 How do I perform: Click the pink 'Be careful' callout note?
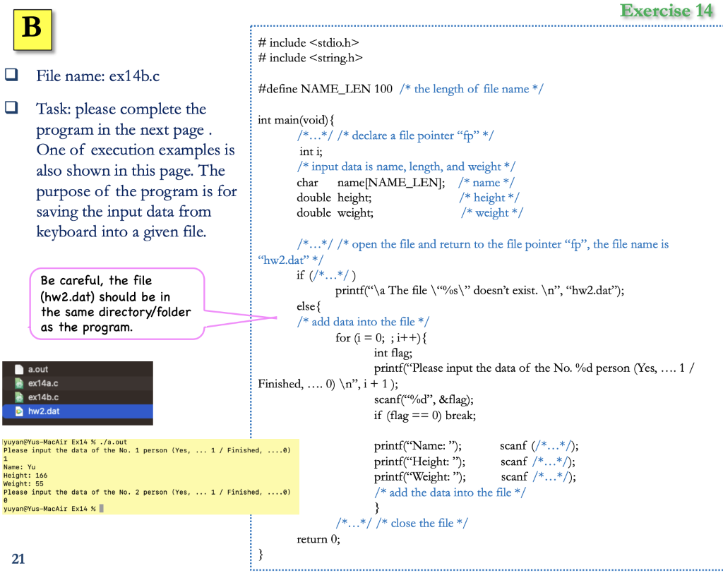(x=117, y=303)
